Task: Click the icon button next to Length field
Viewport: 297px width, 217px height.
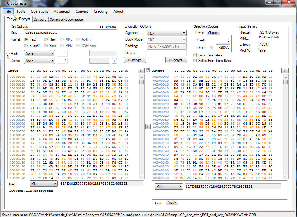Action: (212, 47)
